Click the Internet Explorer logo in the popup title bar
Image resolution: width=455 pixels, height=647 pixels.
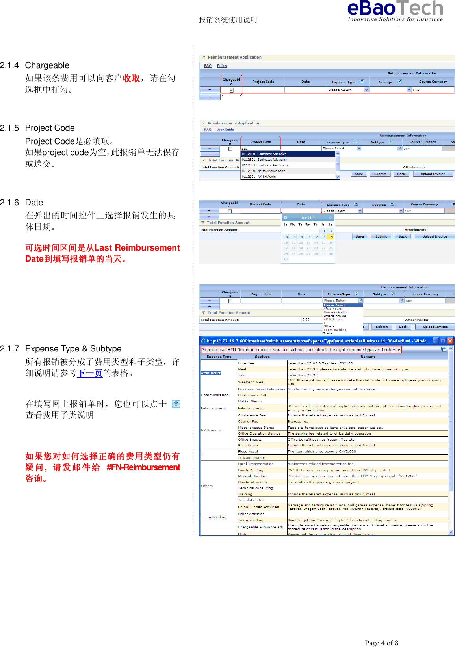203,341
